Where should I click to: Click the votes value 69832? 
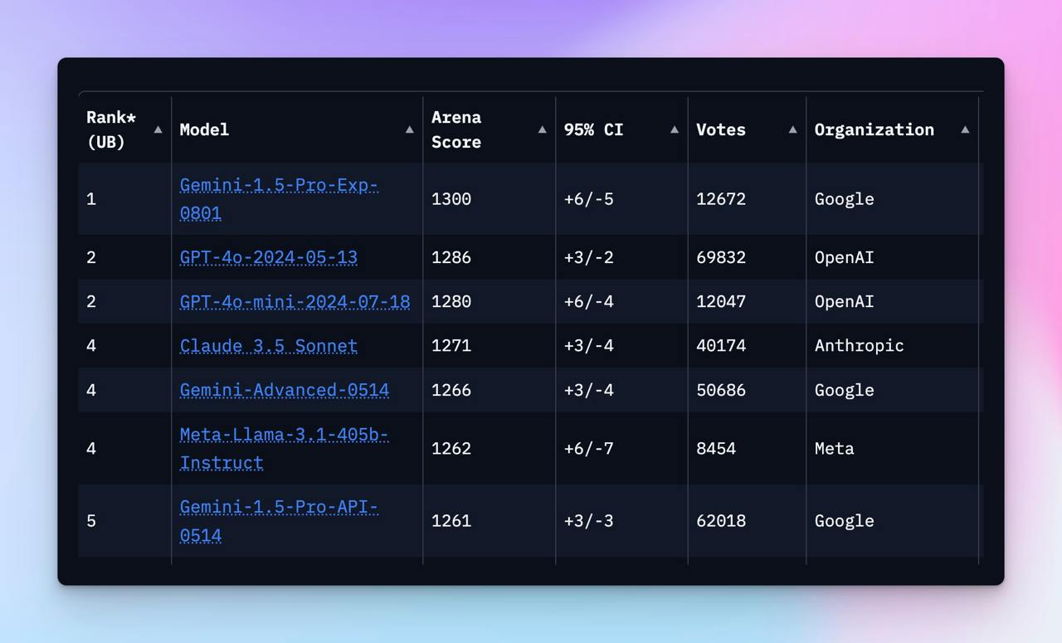721,257
